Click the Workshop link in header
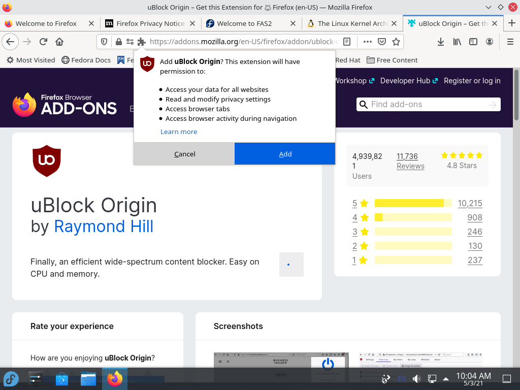Viewport: 520px width, 390px height. tap(354, 81)
